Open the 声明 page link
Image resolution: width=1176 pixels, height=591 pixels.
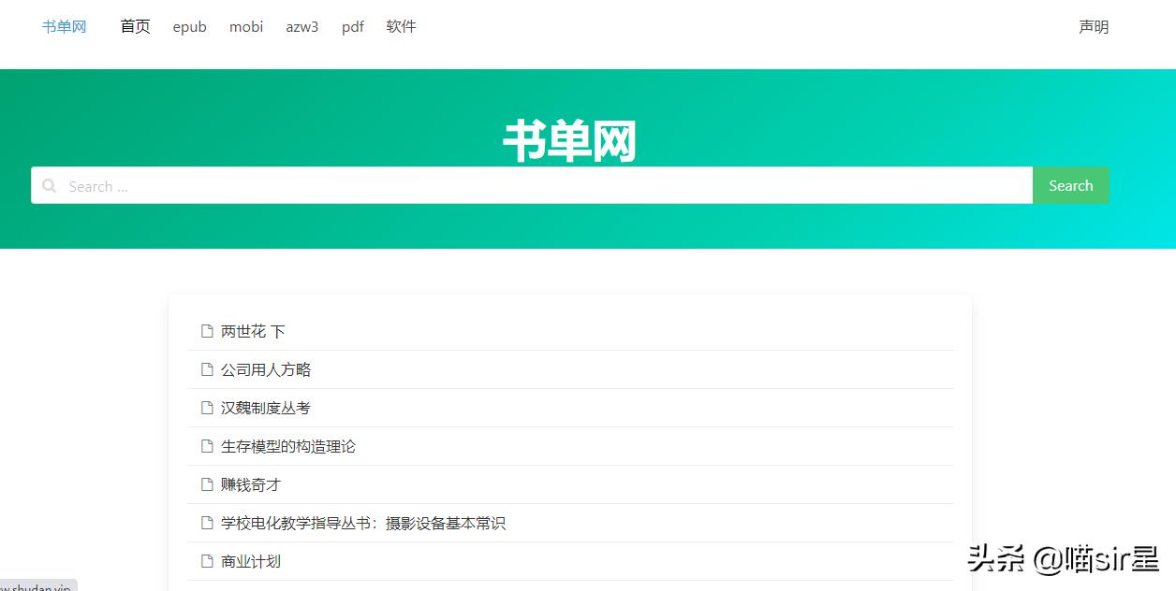[x=1093, y=26]
